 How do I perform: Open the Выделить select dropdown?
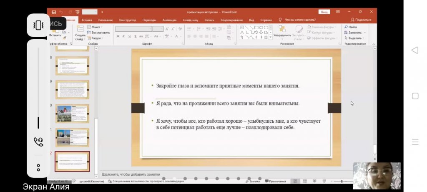coord(354,38)
